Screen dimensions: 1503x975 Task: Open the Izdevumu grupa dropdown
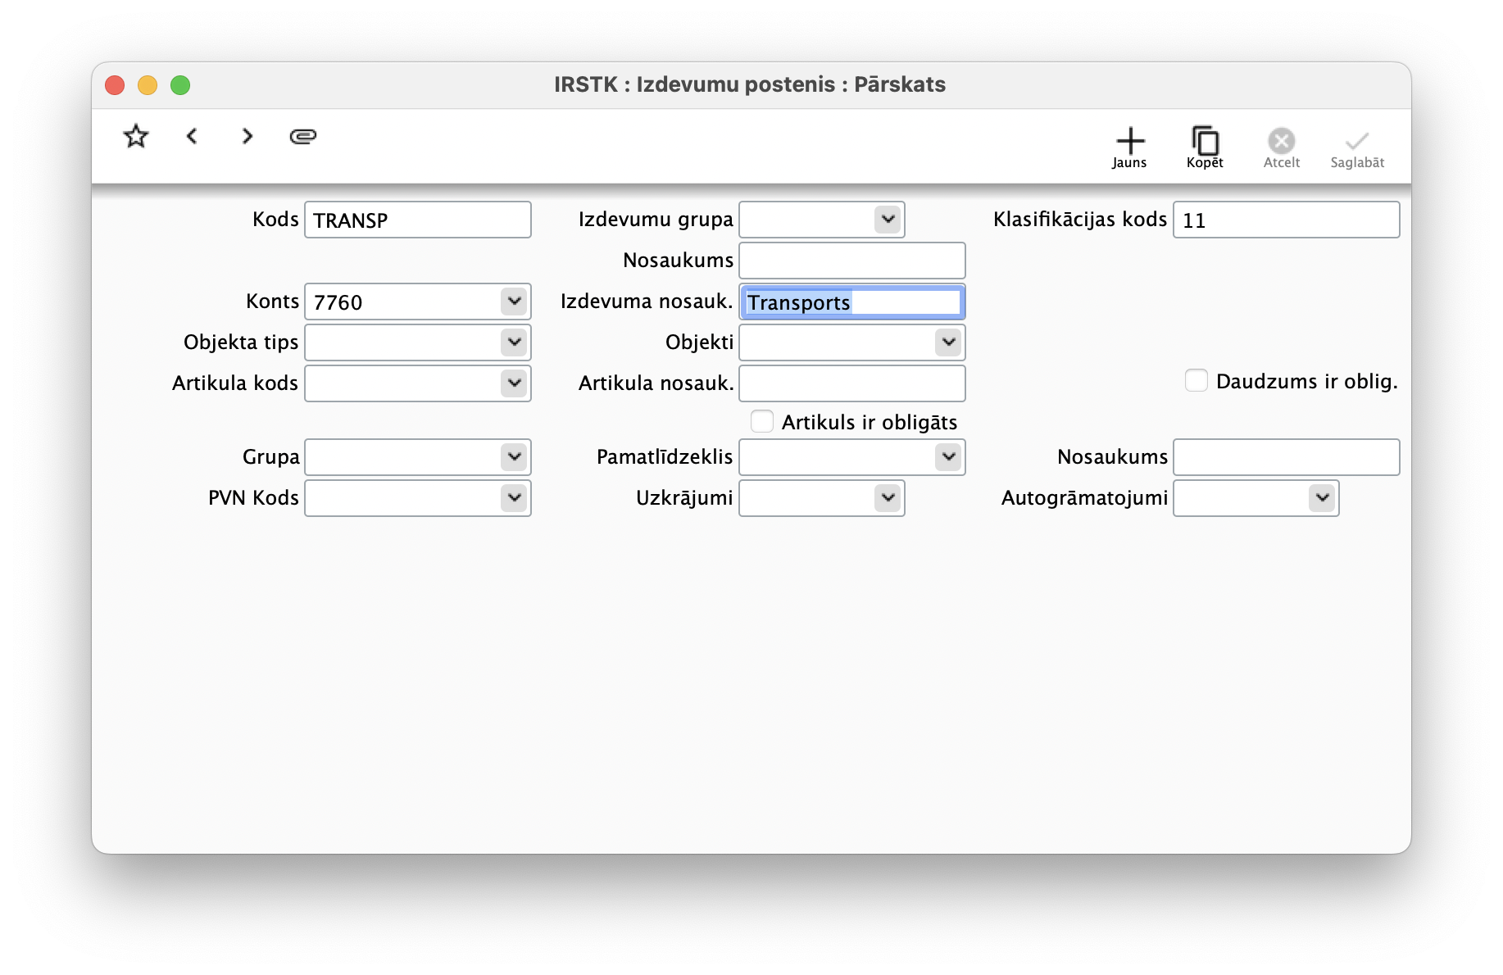(888, 220)
